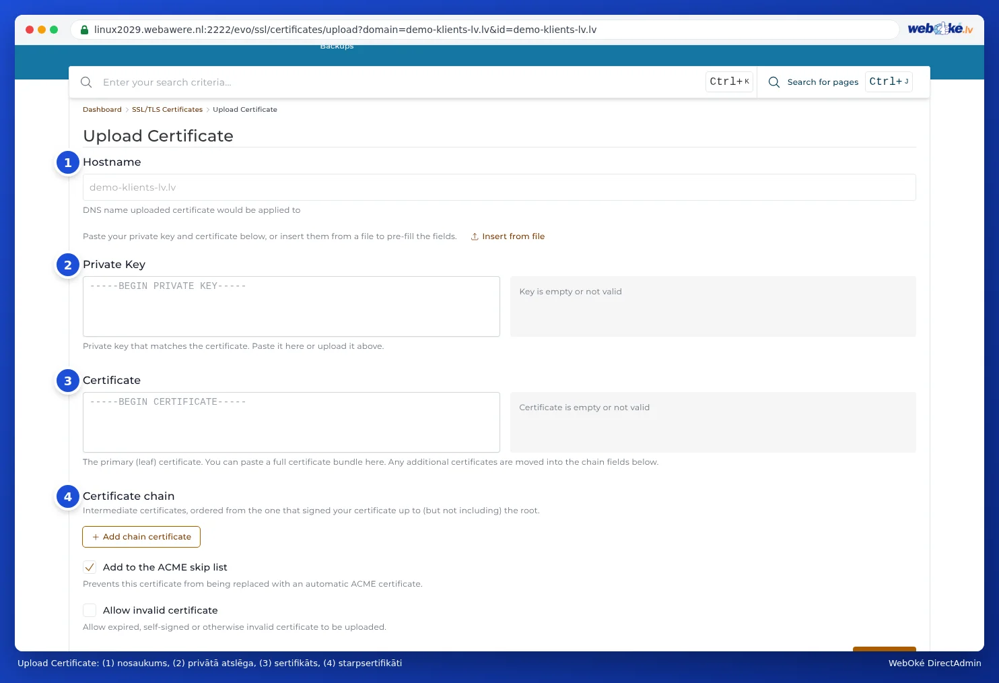Click the upload icon beside Insert from file
This screenshot has height=683, width=999.
point(475,236)
